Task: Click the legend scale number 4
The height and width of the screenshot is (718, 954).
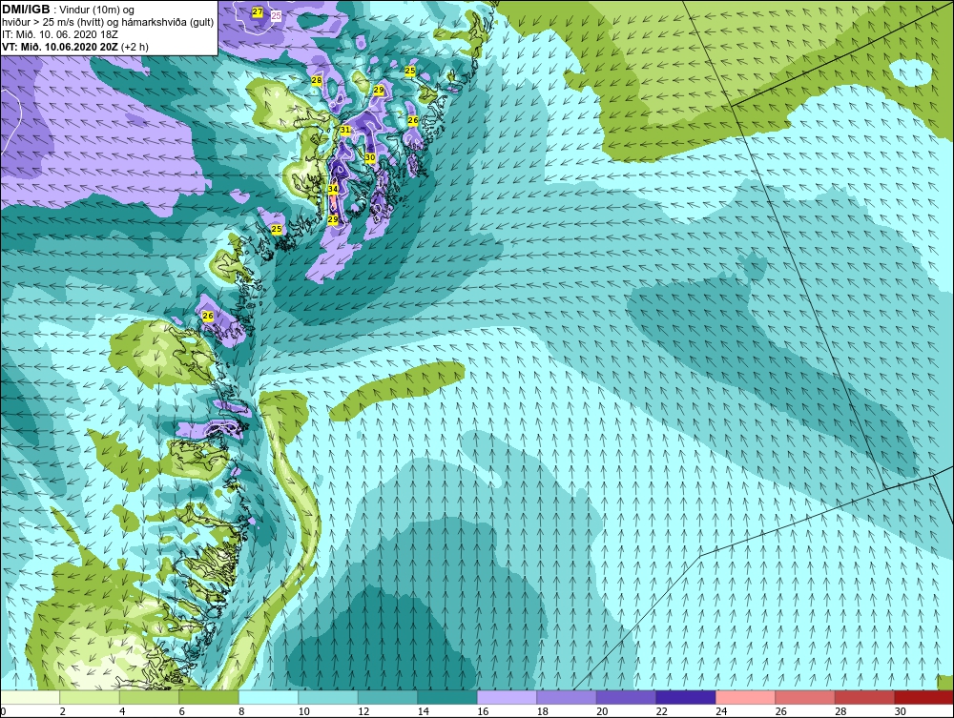Action: tap(122, 711)
